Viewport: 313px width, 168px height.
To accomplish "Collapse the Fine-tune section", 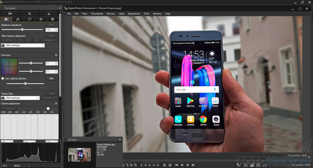I will point(56,55).
